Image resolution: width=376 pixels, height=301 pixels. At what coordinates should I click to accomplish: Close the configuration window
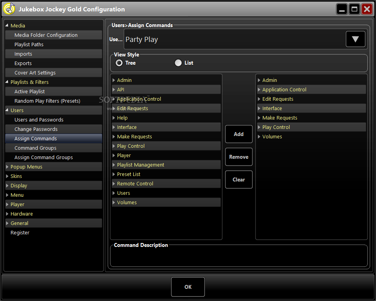[367, 9]
